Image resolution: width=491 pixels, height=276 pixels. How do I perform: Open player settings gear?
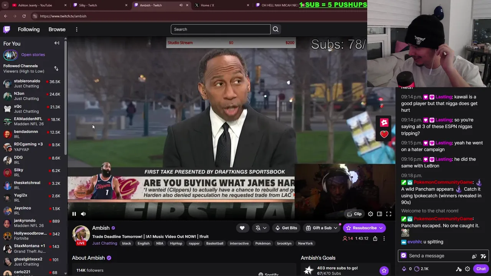coord(371,214)
